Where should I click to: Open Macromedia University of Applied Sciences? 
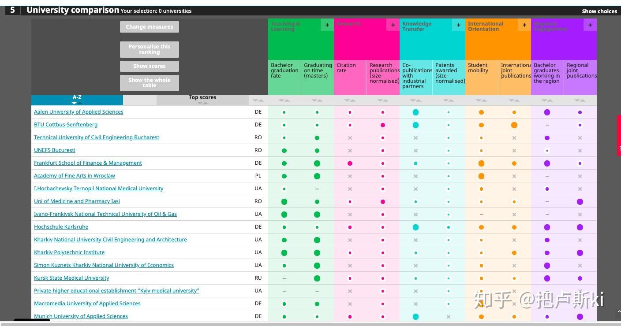87,304
